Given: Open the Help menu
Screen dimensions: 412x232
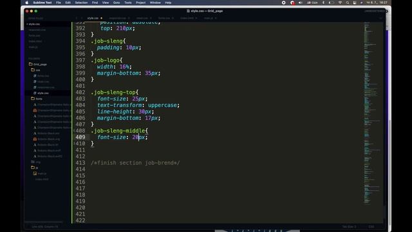Looking at the screenshot, I should tap(168, 3).
